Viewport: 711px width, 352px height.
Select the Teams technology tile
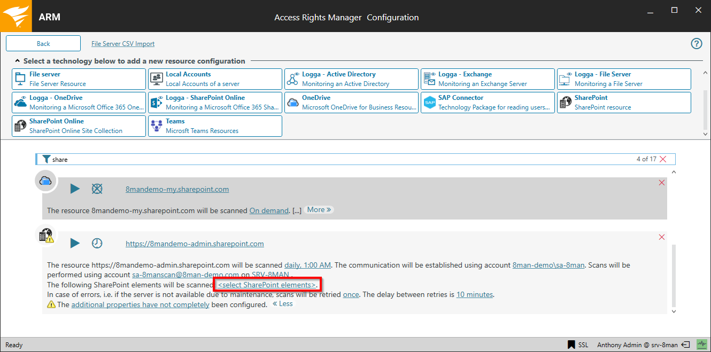coord(215,126)
